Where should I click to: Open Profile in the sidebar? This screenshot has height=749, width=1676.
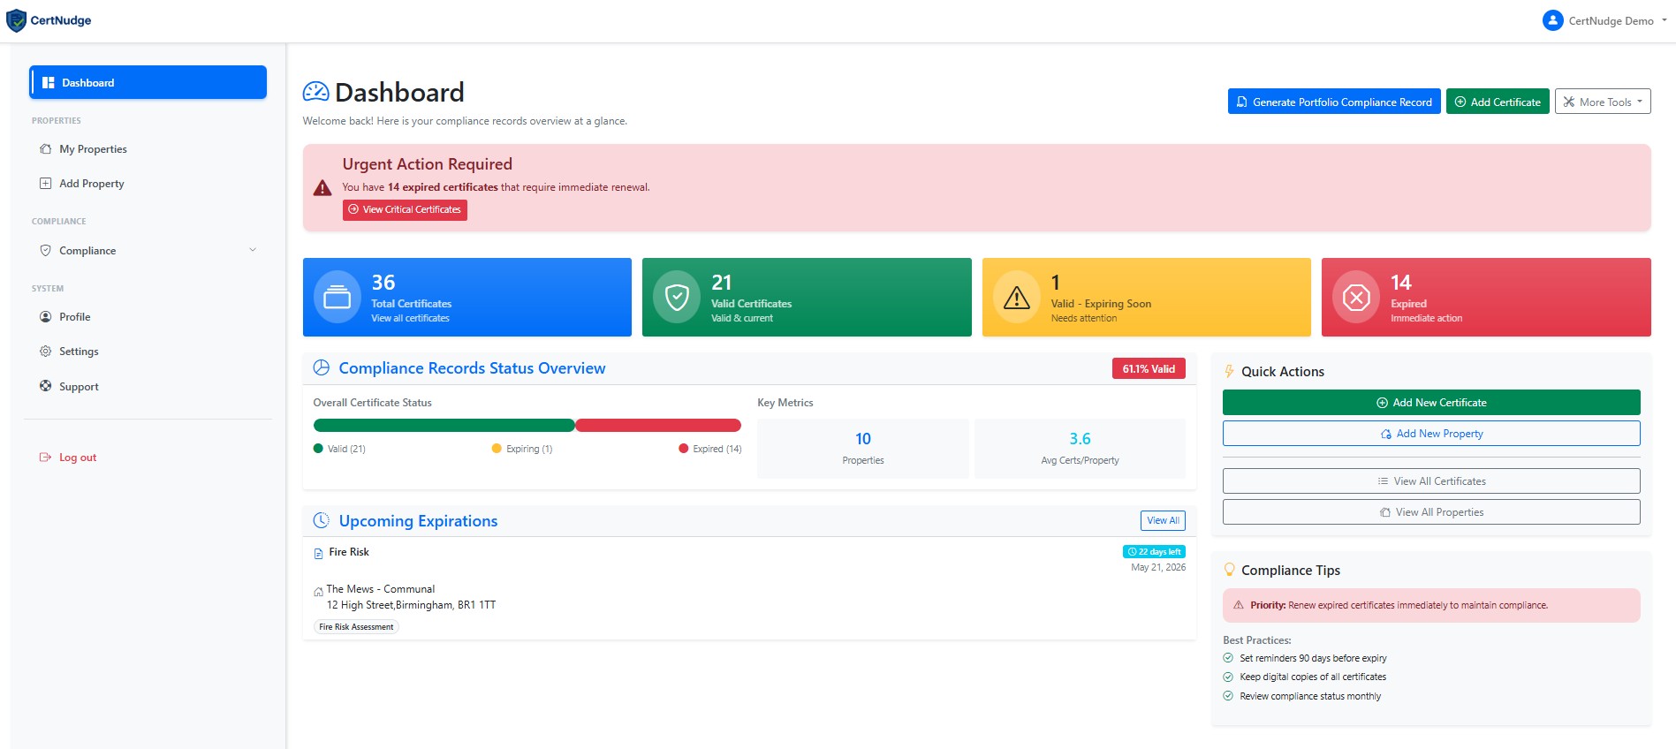point(148,317)
